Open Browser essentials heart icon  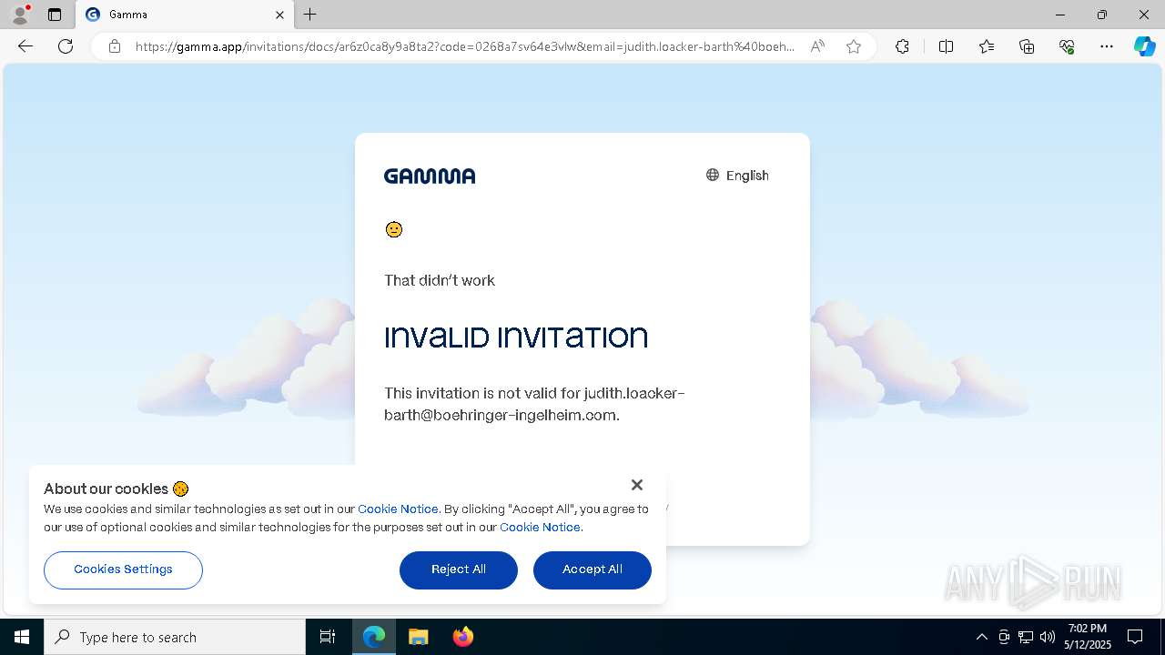pos(1067,46)
